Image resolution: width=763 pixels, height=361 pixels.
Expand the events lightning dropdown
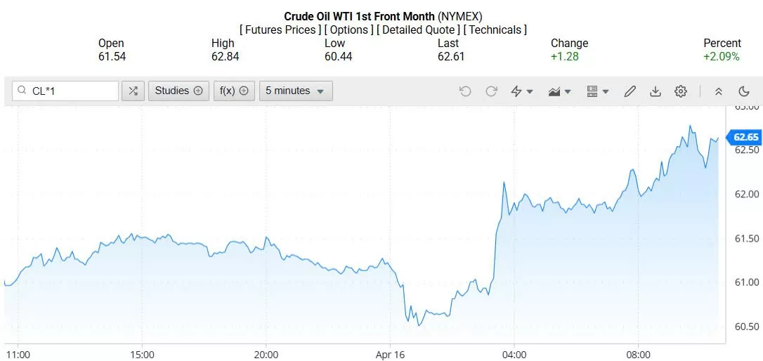tap(522, 91)
